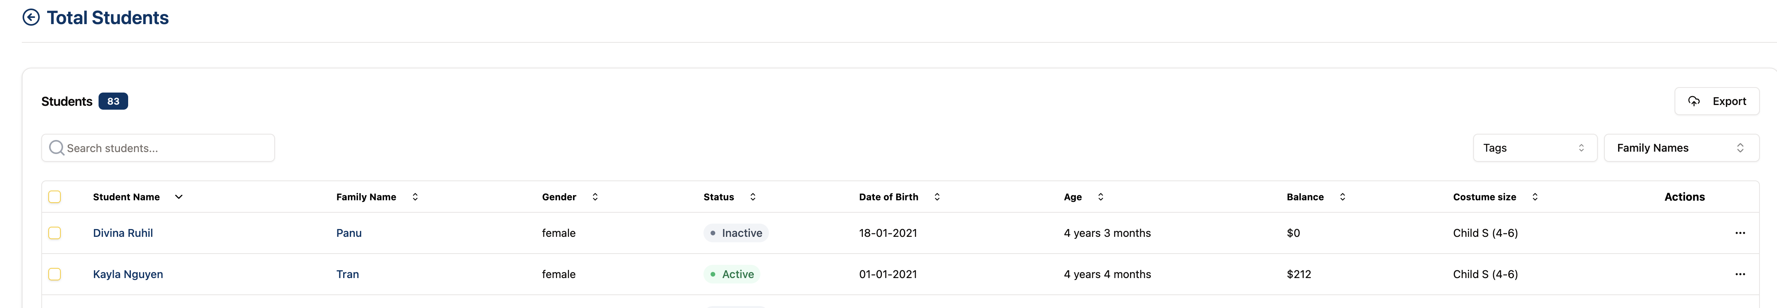Sort by Gender column arrows
This screenshot has height=308, width=1777.
click(x=595, y=197)
